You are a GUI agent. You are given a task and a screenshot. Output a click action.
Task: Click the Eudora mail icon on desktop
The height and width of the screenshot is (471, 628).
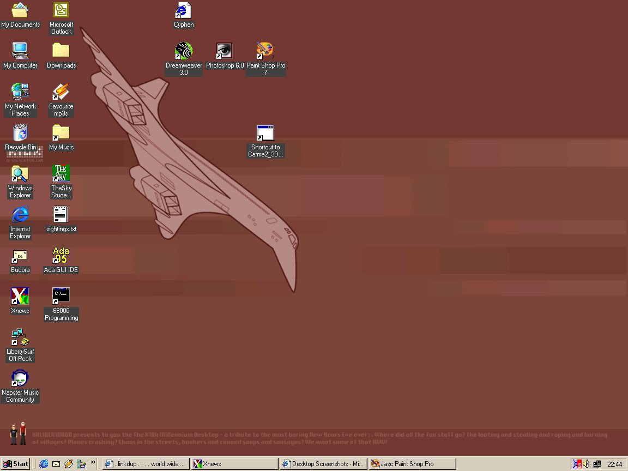[x=20, y=256]
